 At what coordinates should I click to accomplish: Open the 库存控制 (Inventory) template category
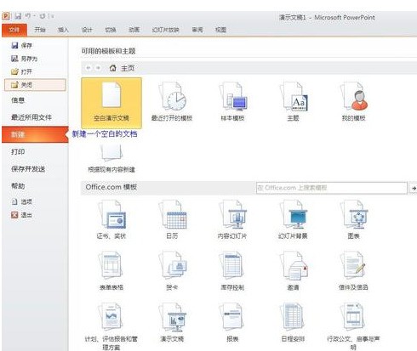click(x=232, y=271)
